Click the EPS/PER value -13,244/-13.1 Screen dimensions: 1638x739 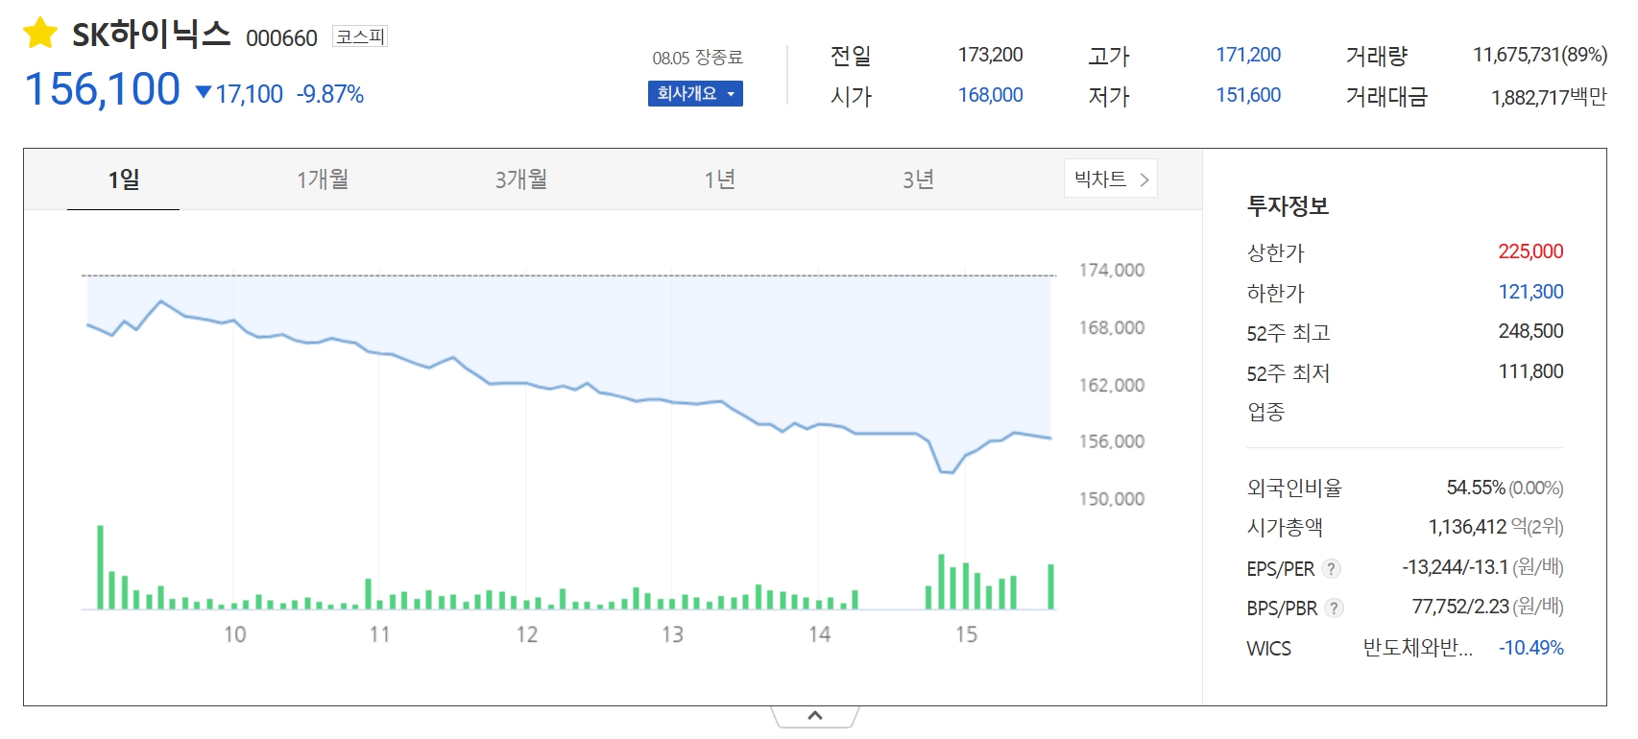(x=1455, y=567)
